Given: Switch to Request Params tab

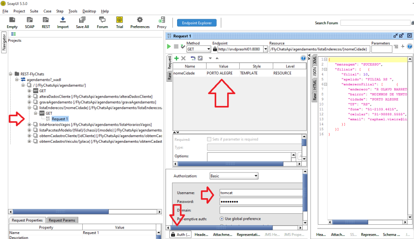Looking at the screenshot, I should (x=62, y=220).
